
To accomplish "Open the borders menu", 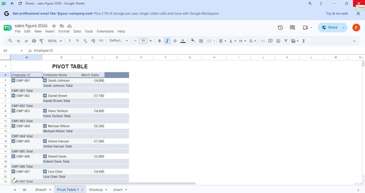I will (x=201, y=41).
